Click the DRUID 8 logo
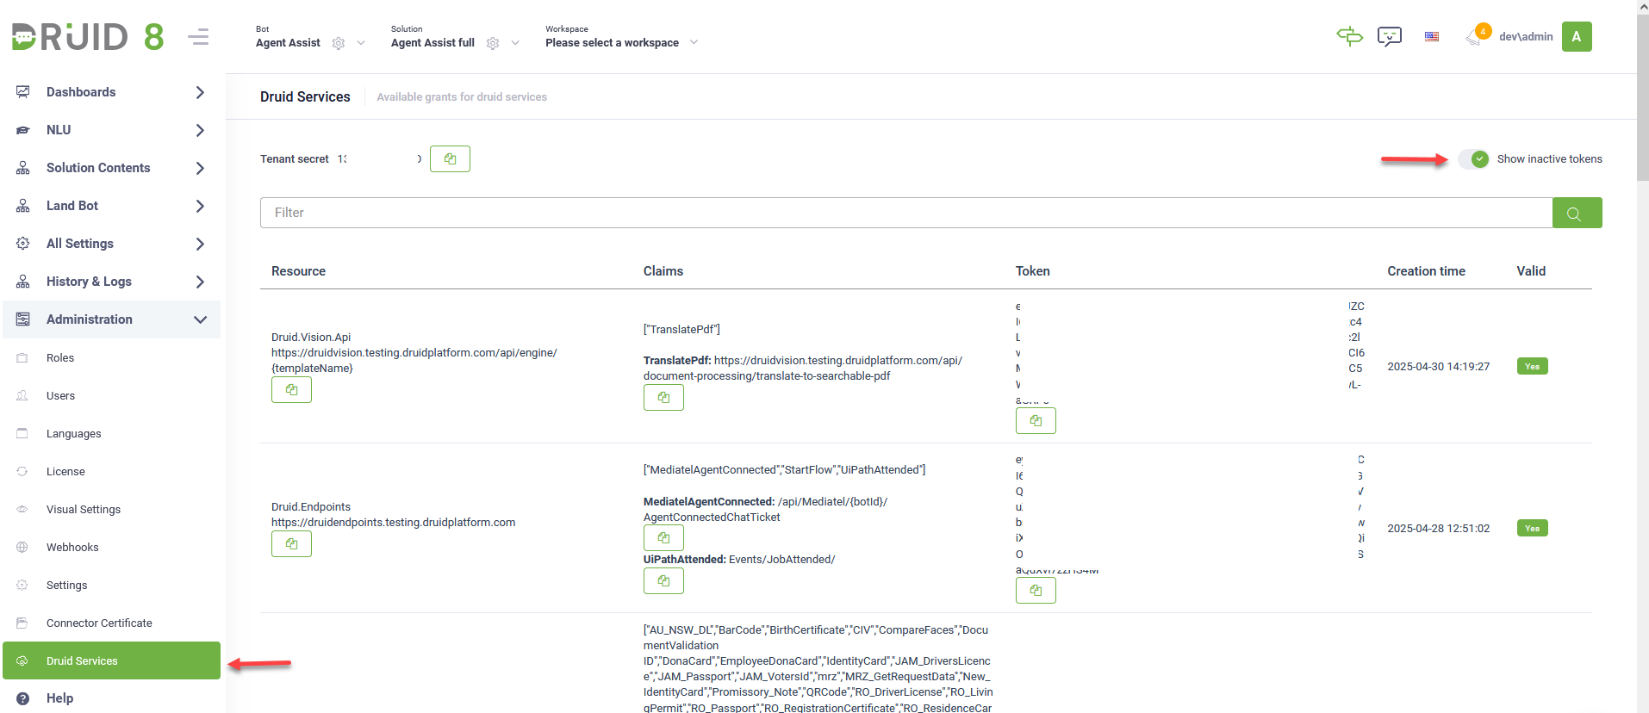This screenshot has height=713, width=1649. click(x=87, y=37)
